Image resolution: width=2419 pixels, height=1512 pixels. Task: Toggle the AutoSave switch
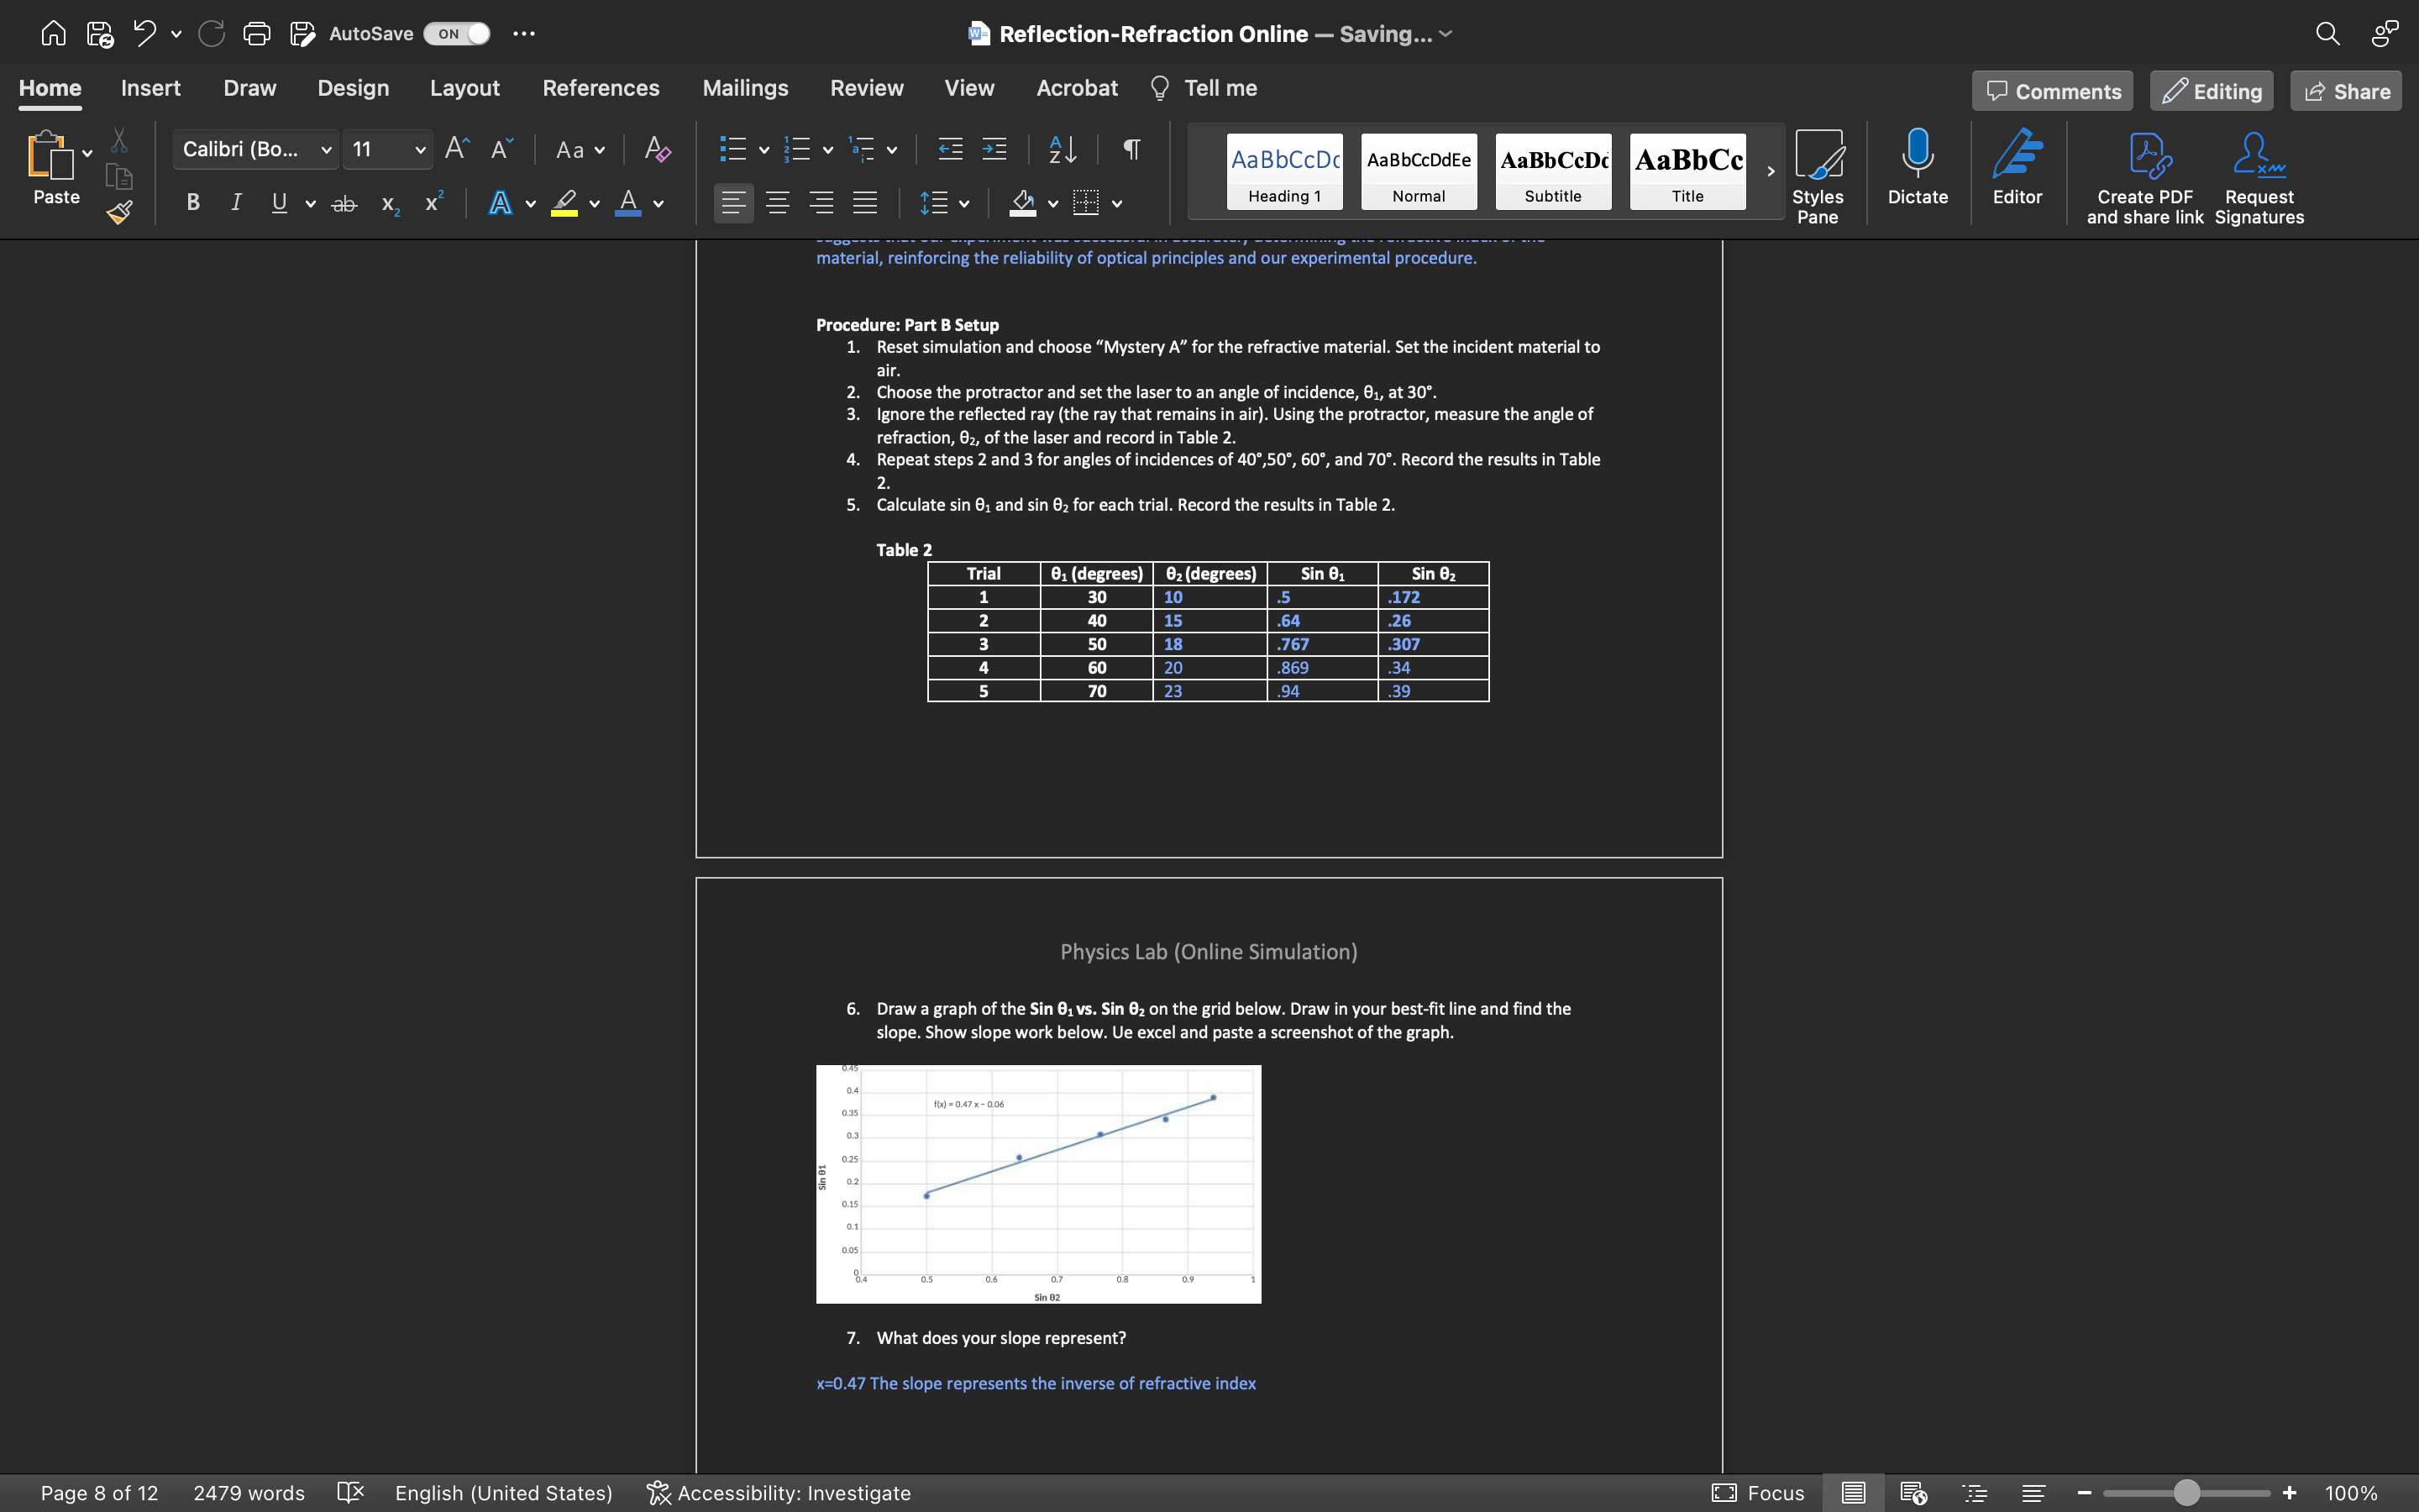(x=457, y=34)
